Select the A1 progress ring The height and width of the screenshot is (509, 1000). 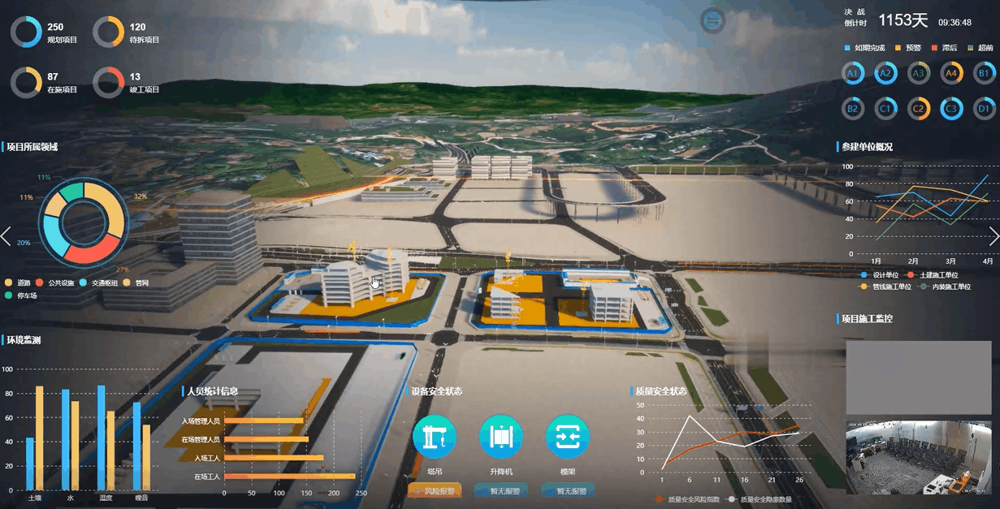click(853, 74)
